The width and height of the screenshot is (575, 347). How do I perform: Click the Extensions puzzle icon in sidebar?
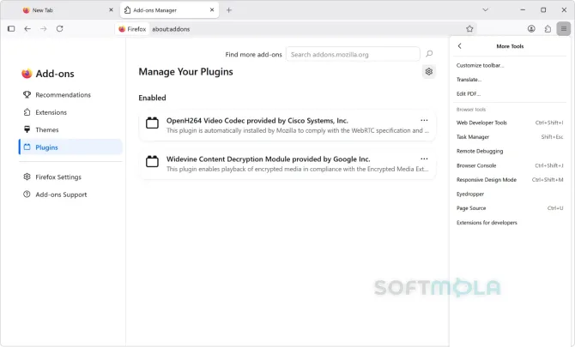point(27,112)
